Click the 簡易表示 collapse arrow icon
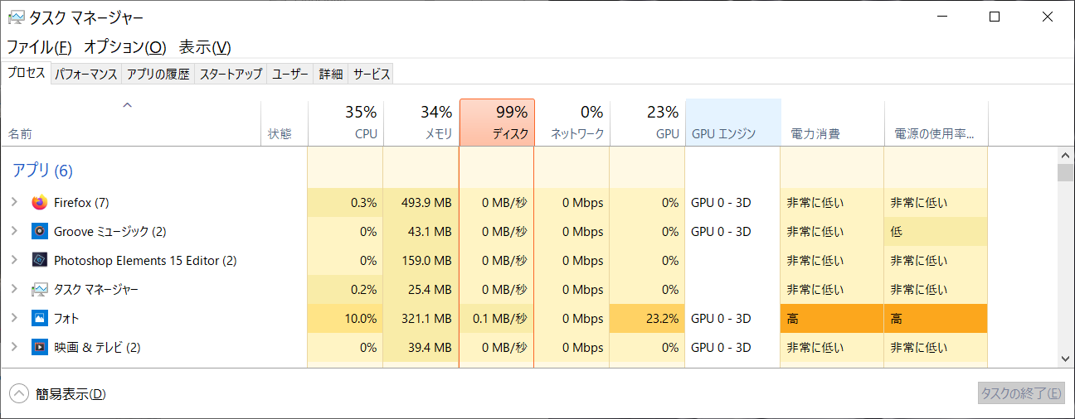 [18, 393]
